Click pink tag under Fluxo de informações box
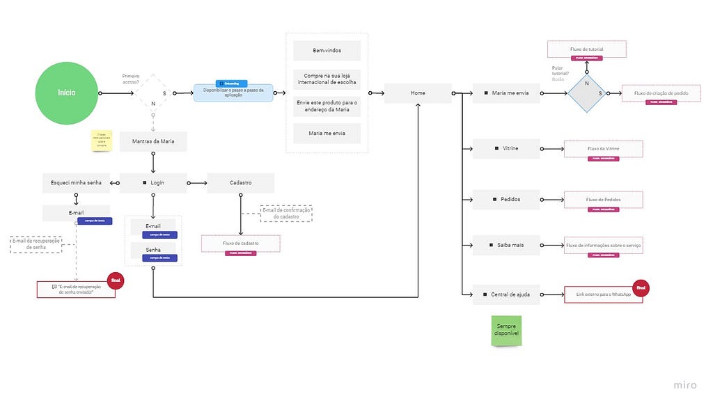The width and height of the screenshot is (713, 405). [x=604, y=255]
